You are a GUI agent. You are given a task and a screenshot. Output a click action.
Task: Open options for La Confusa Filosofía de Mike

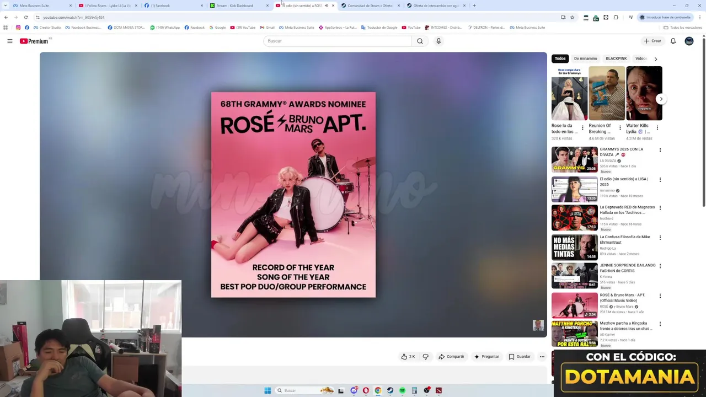coord(660,238)
